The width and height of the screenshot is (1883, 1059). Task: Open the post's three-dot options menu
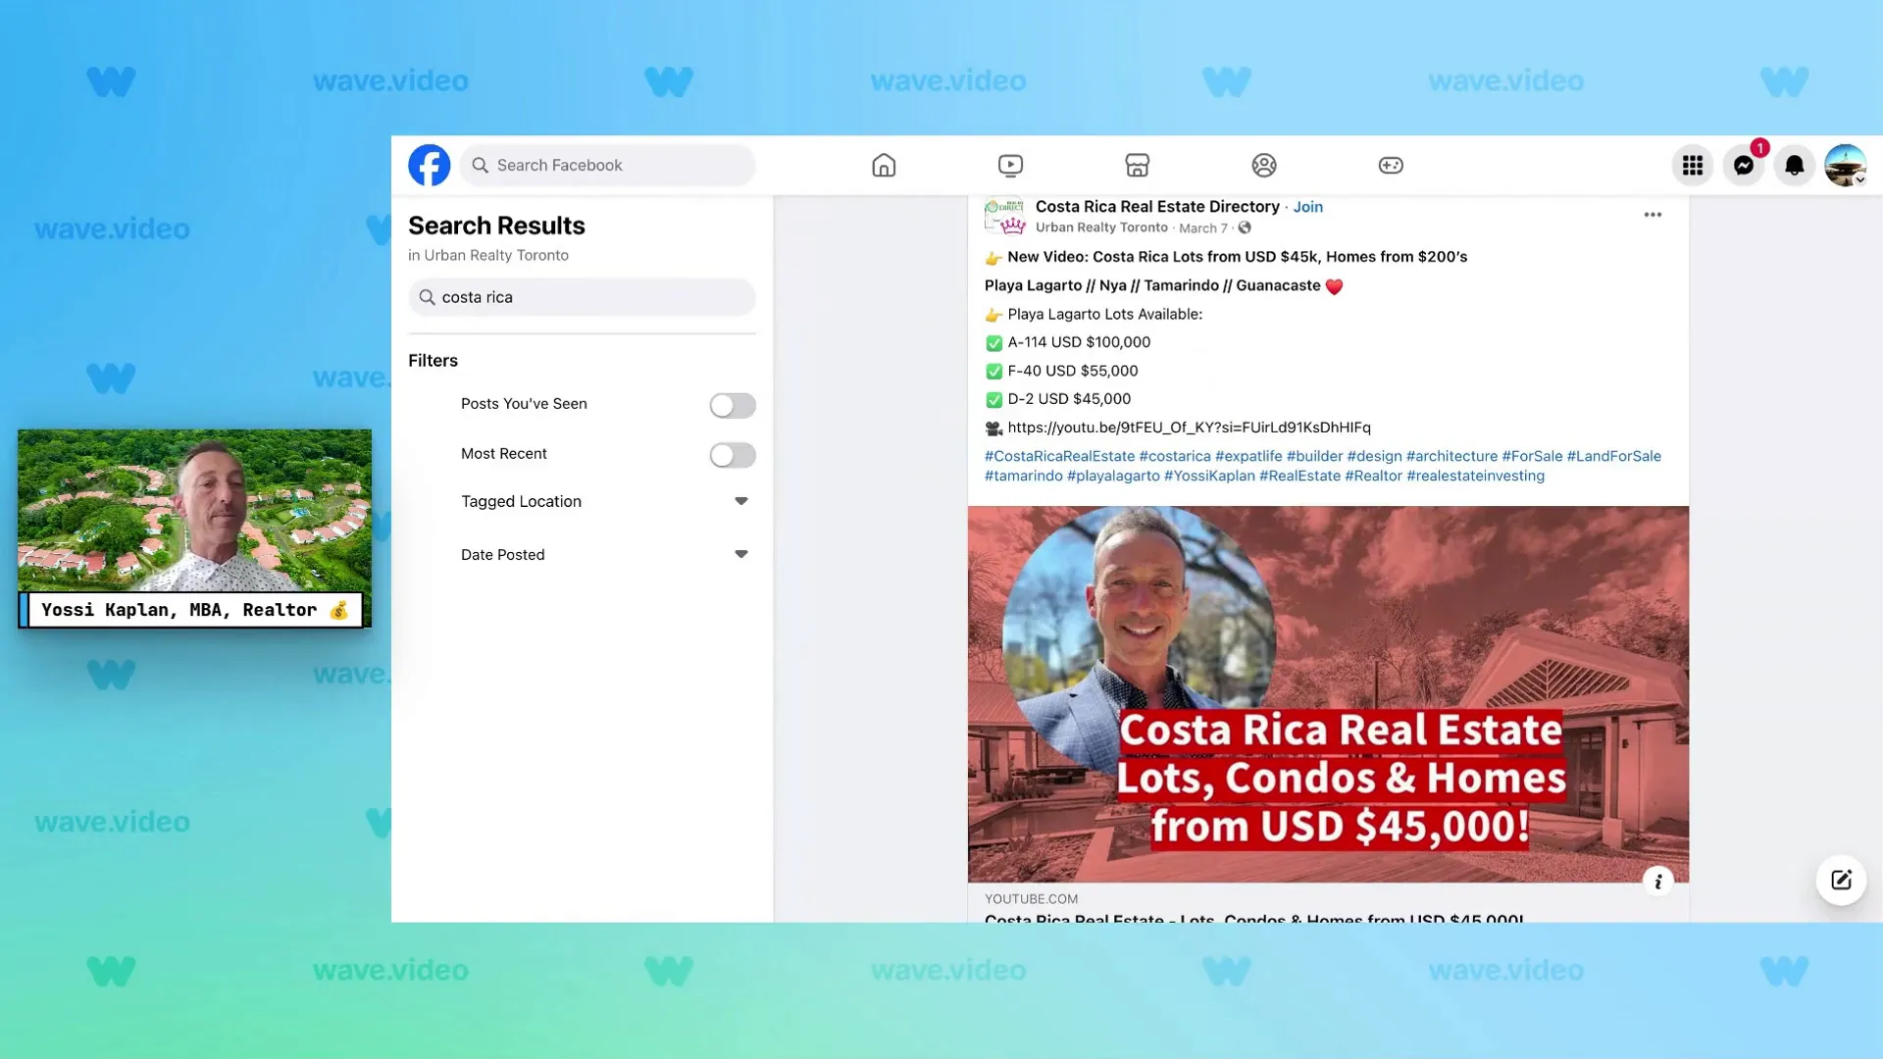click(1653, 215)
